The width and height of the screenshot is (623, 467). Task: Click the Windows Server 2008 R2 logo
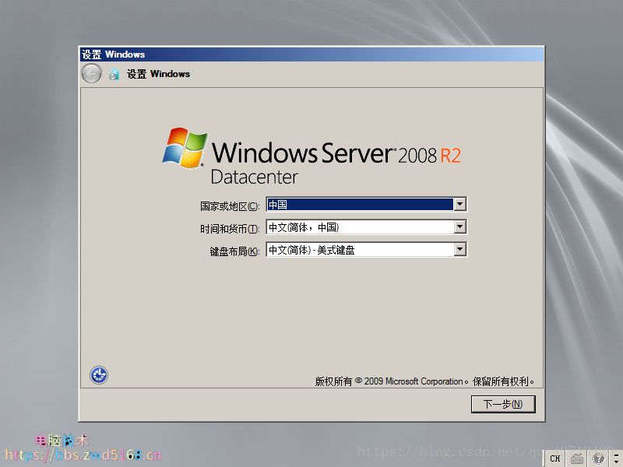tap(311, 156)
